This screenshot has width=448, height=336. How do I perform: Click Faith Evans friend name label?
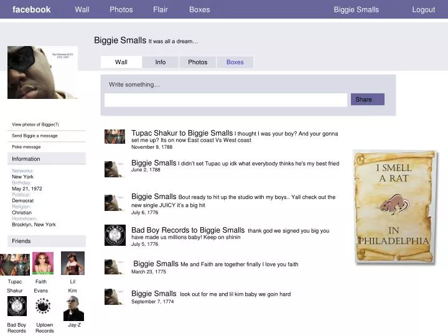click(41, 286)
